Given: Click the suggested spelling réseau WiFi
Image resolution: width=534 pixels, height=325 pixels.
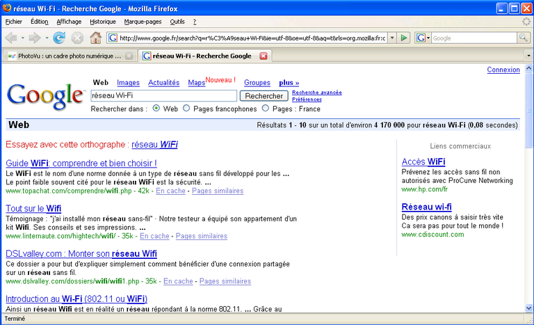Looking at the screenshot, I should point(154,145).
